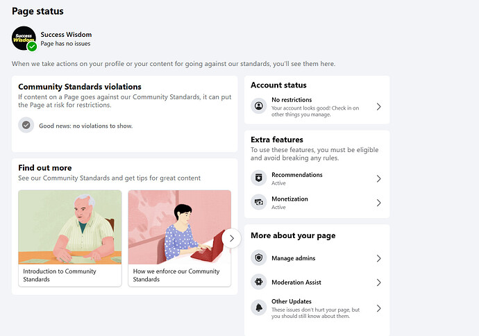Open How we enforce our Community Standards
The image size is (479, 336).
[179, 238]
